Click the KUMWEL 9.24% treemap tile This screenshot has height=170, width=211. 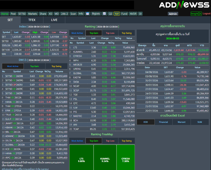point(105,157)
